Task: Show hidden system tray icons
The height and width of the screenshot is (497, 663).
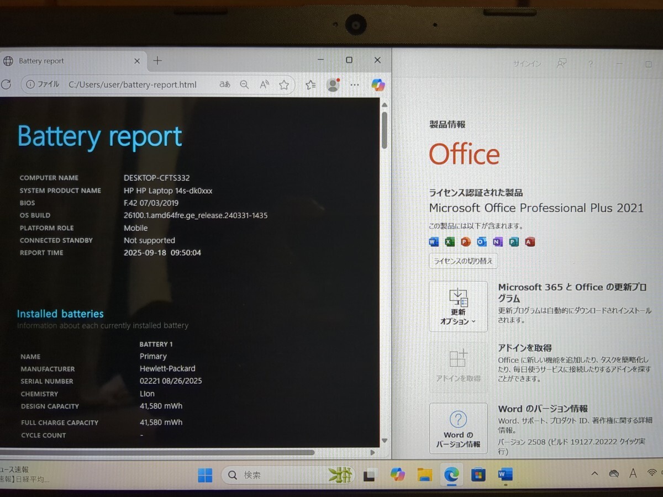Action: [x=594, y=474]
